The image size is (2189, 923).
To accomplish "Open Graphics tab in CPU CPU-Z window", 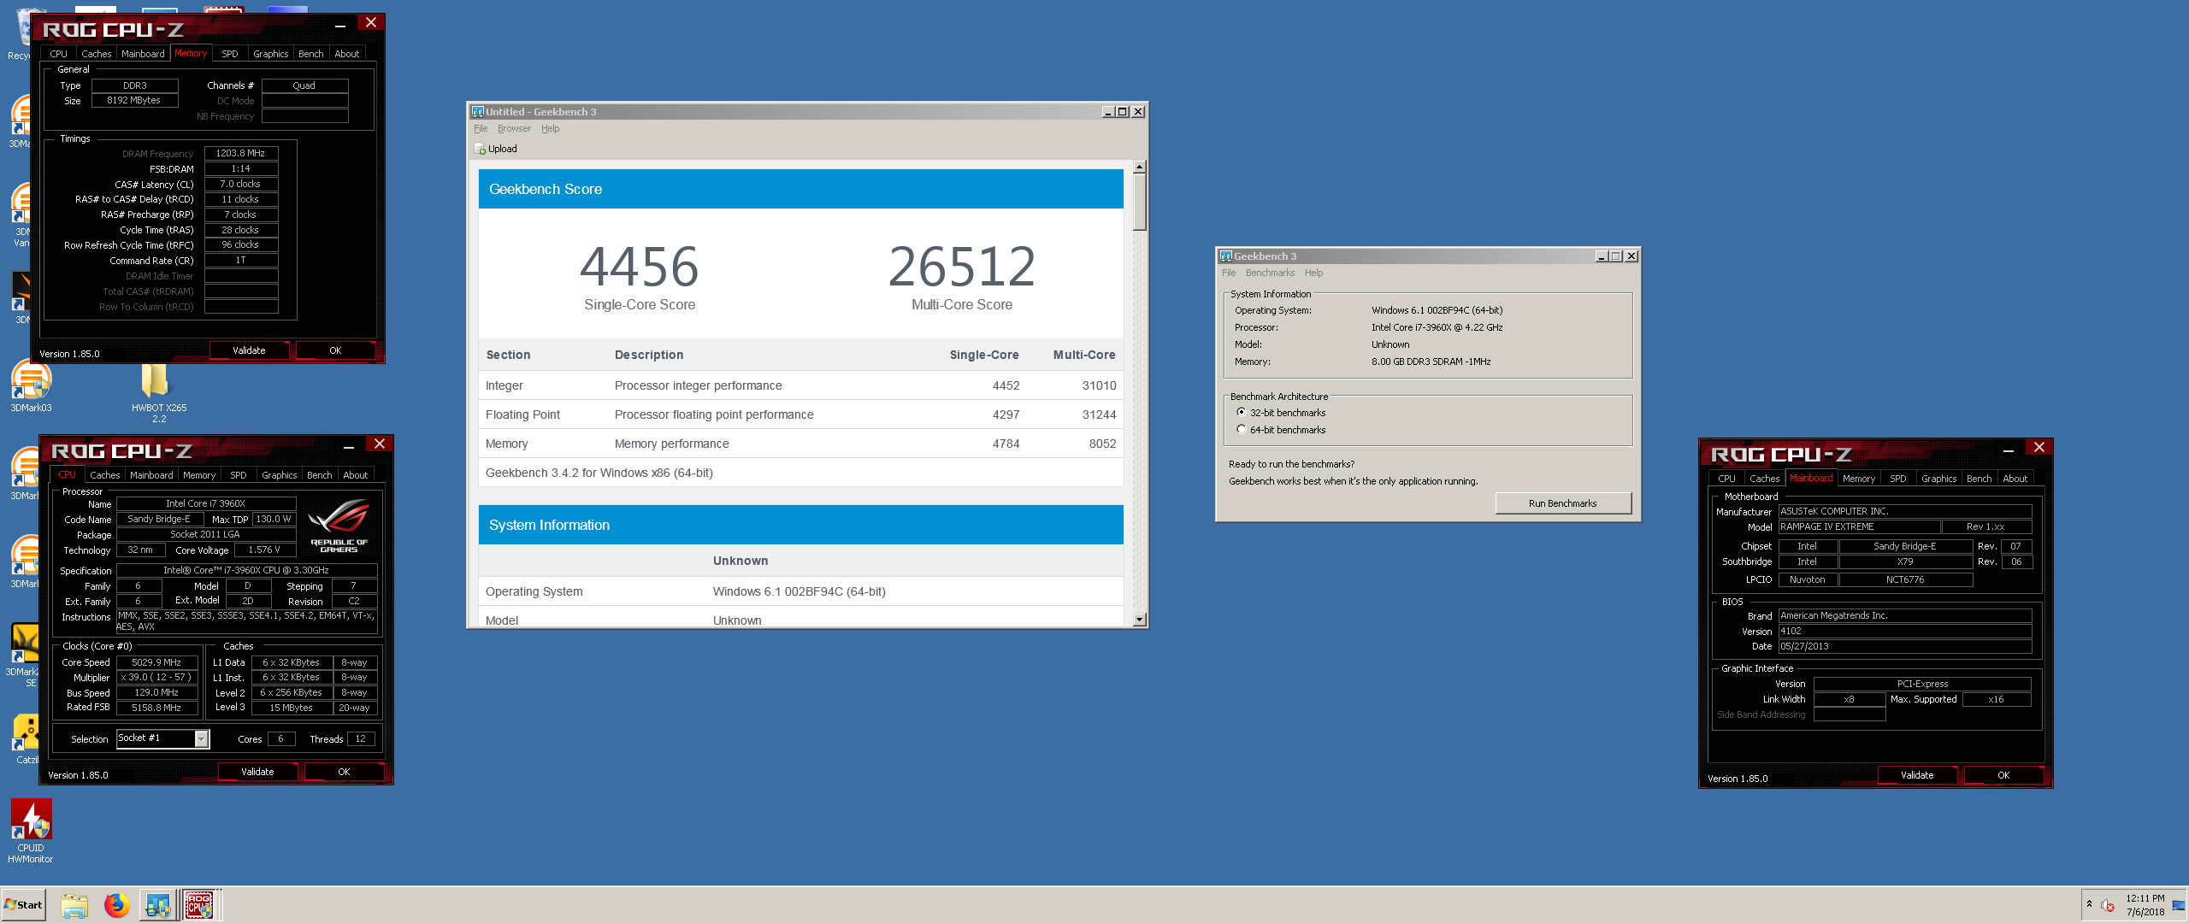I will (x=280, y=475).
